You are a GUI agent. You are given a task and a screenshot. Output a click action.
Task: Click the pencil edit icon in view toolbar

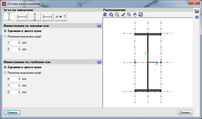pyautogui.click(x=123, y=15)
